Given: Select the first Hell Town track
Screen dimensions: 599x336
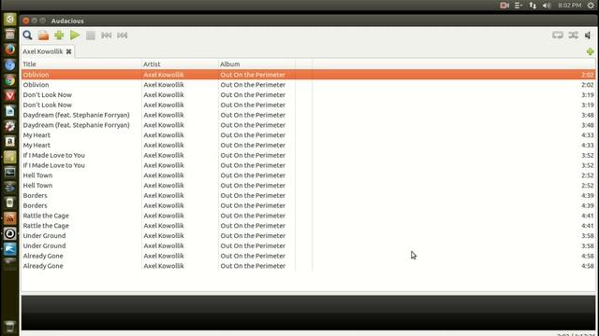Looking at the screenshot, I should [x=308, y=175].
